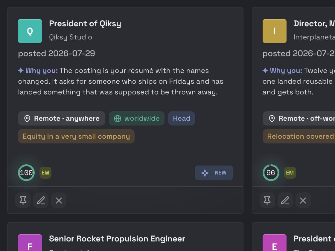
Task: Open the Senior Rocket Propulsion Engineer posting
Action: point(117,239)
